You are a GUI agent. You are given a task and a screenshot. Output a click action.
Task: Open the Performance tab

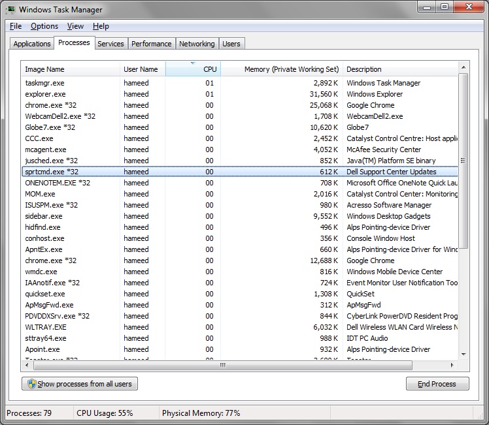pos(151,44)
